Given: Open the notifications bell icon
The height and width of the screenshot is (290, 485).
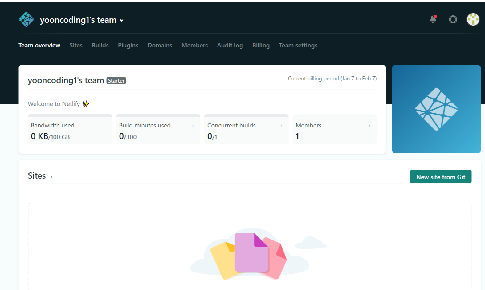Looking at the screenshot, I should (x=433, y=19).
